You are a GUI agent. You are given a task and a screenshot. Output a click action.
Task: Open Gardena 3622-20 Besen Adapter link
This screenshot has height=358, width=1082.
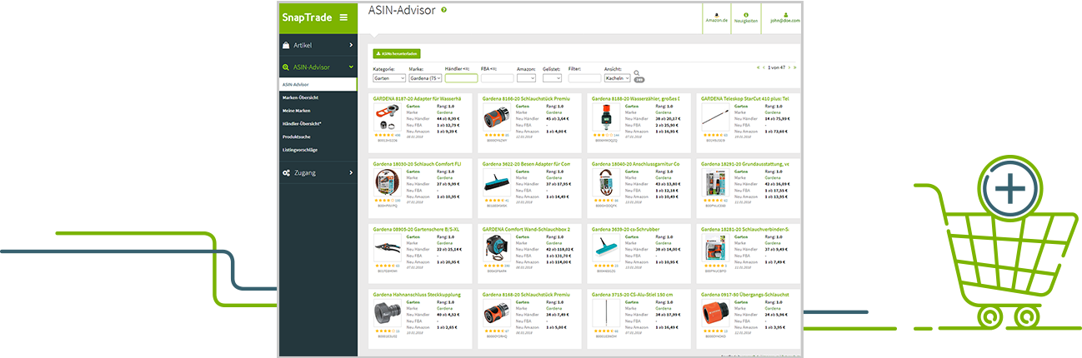coord(526,163)
